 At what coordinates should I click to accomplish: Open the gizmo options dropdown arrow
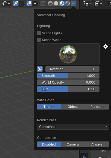pyautogui.click(x=21, y=4)
